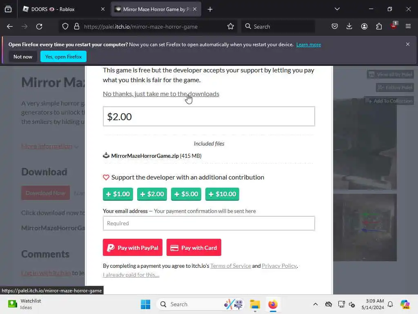Click the Required email address field
Viewport: 418px width, 314px height.
point(209,223)
